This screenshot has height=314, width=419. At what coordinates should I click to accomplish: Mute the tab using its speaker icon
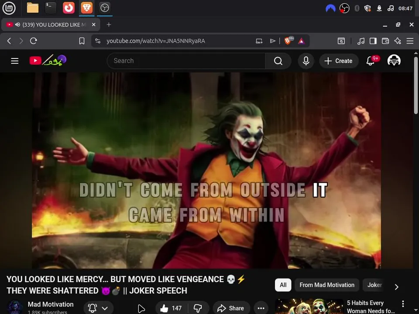[x=17, y=24]
